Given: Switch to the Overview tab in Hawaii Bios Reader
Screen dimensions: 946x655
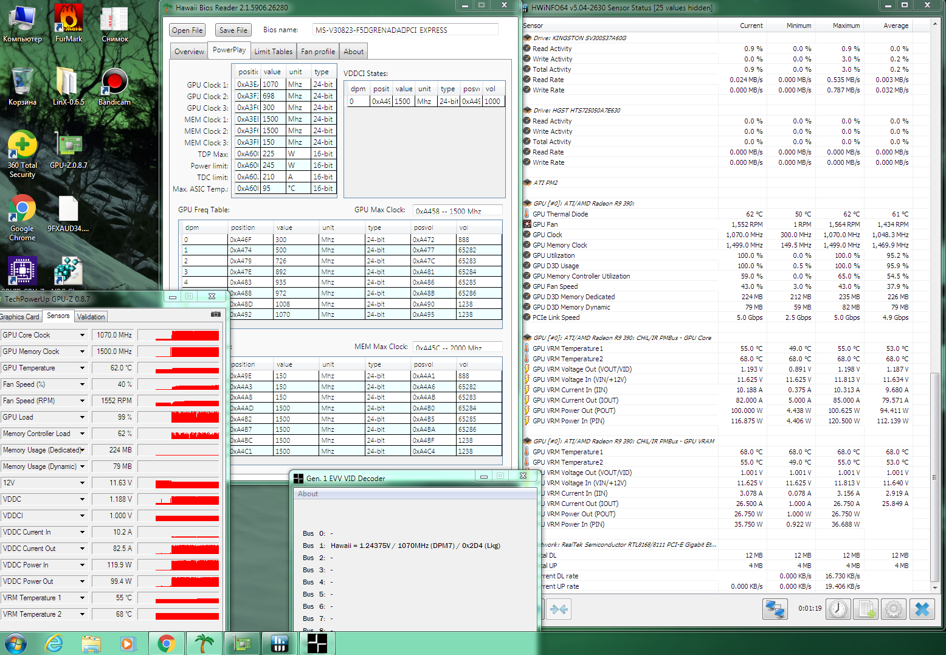Looking at the screenshot, I should [x=189, y=52].
